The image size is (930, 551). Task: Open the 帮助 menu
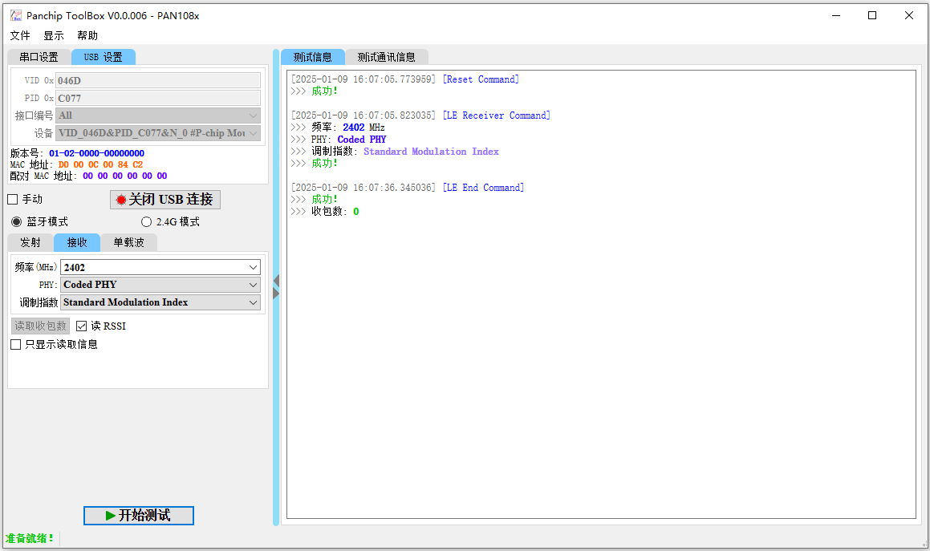pos(87,35)
